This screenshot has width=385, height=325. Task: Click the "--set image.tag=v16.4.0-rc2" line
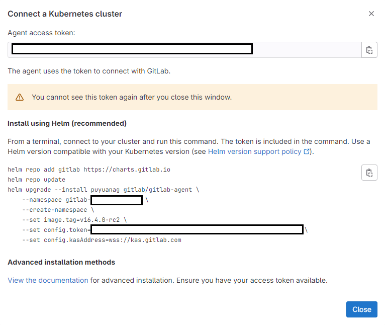(x=74, y=220)
